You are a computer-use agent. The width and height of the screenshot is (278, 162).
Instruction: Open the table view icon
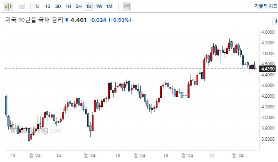126,7
